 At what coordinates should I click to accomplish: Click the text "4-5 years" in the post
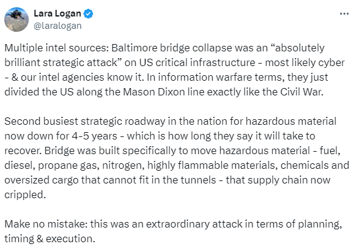pos(95,136)
